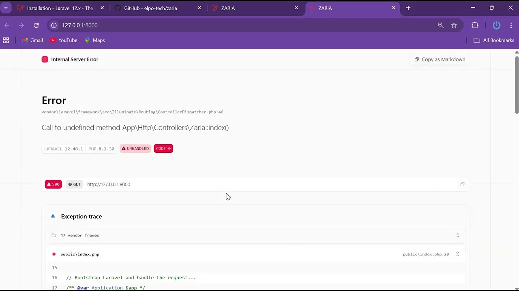Click the public\index.php file name

(x=80, y=254)
